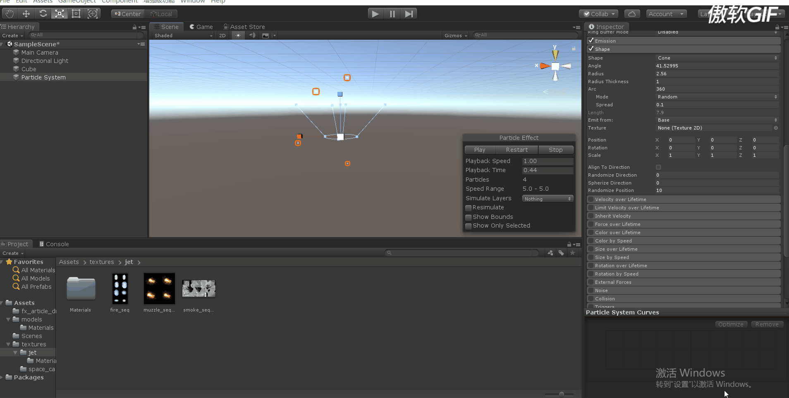Lock the Project panel
This screenshot has height=398, width=789.
tap(569, 244)
